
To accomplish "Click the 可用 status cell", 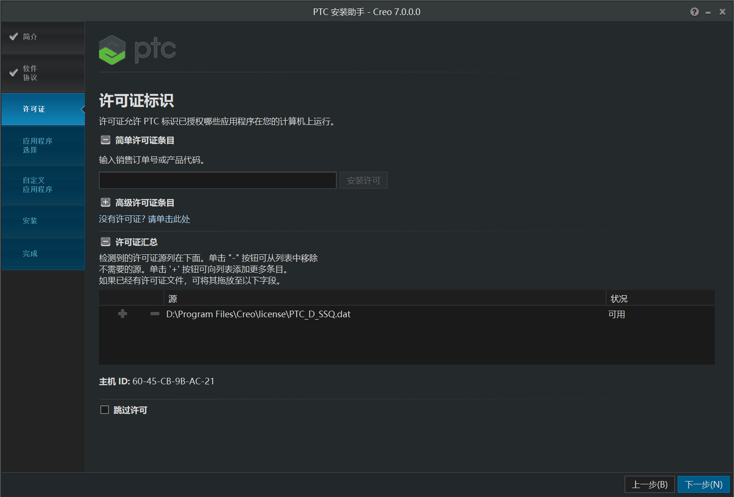I will coord(617,314).
